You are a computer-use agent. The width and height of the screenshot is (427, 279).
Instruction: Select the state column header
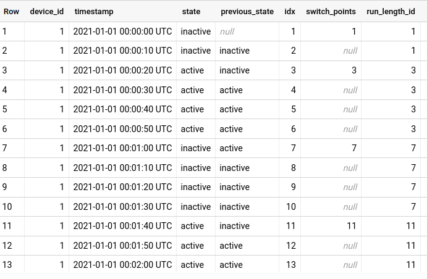point(191,12)
